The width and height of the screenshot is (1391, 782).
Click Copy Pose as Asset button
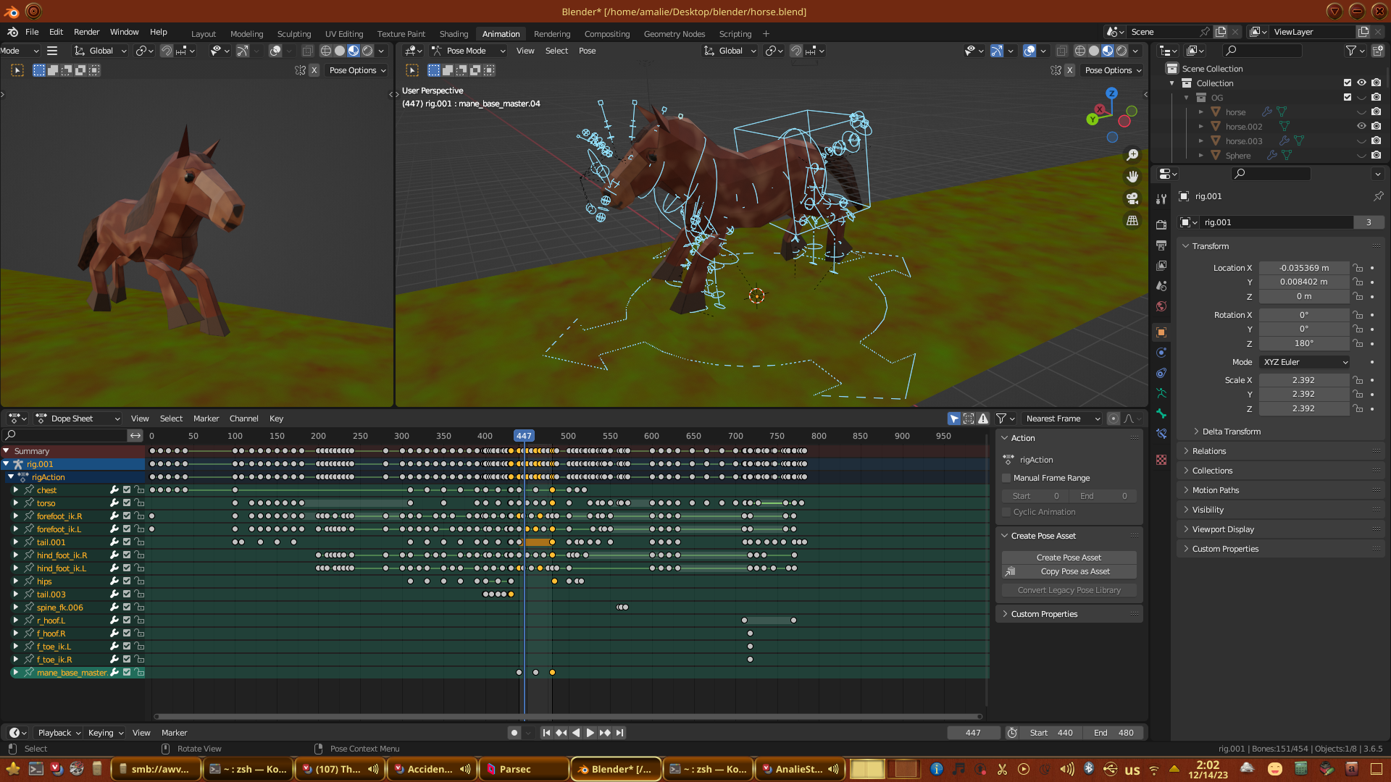tap(1075, 571)
